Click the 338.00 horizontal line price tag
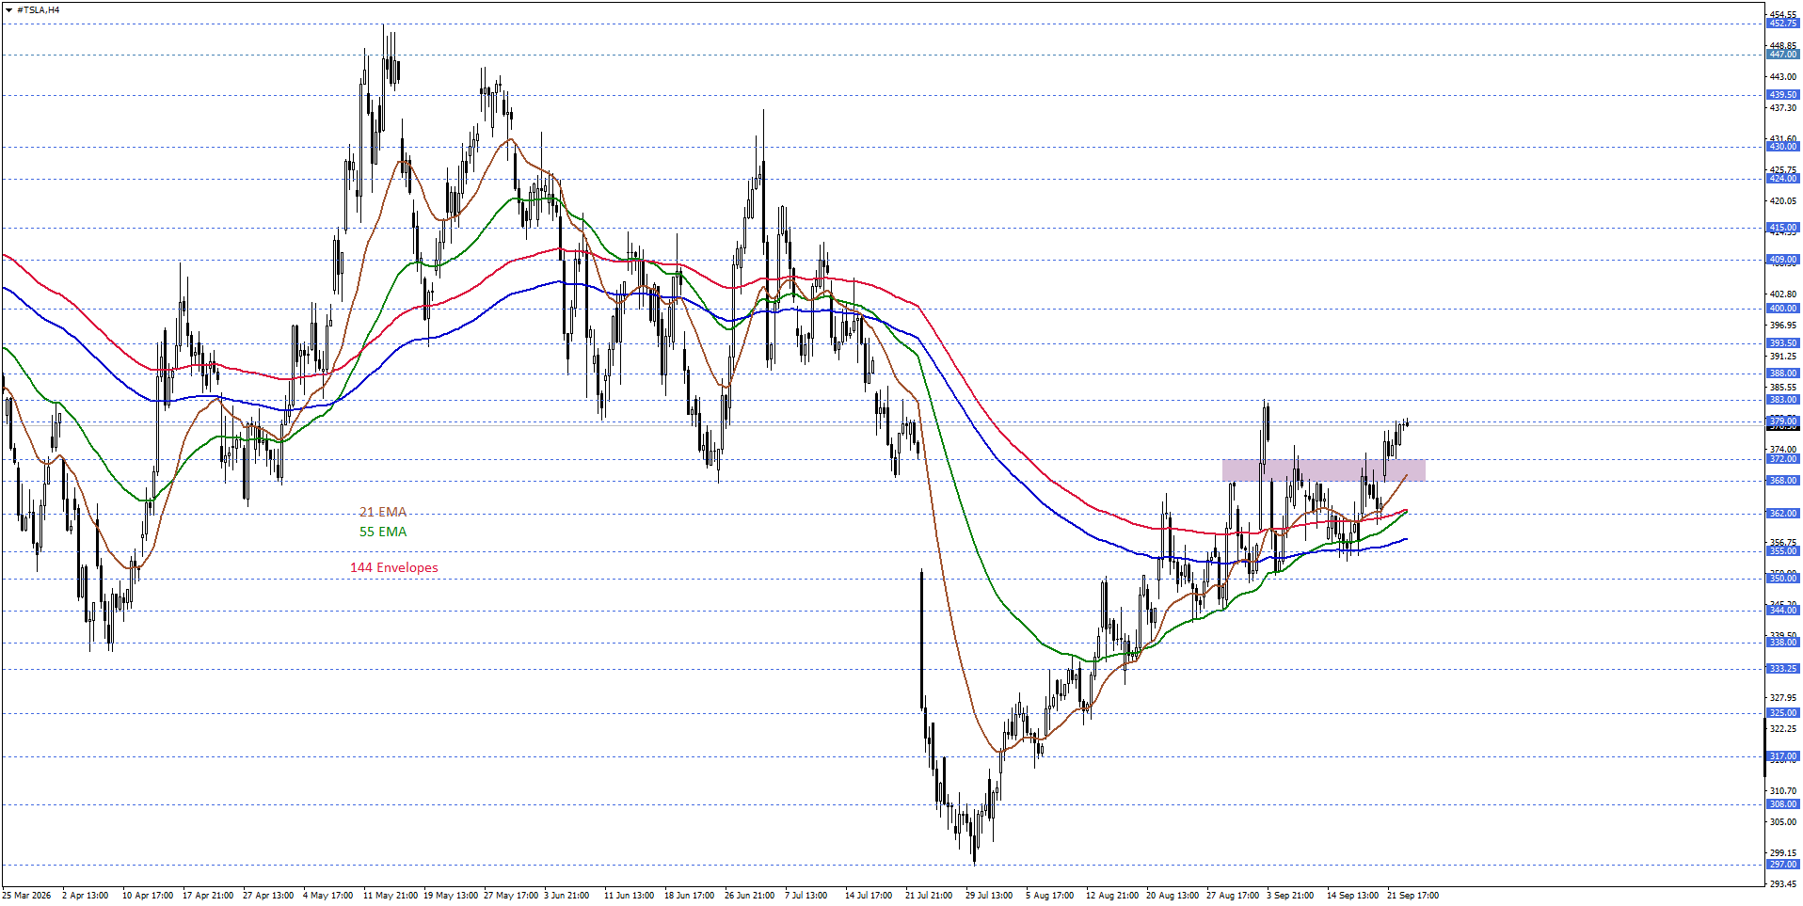The image size is (1803, 906). tap(1783, 643)
